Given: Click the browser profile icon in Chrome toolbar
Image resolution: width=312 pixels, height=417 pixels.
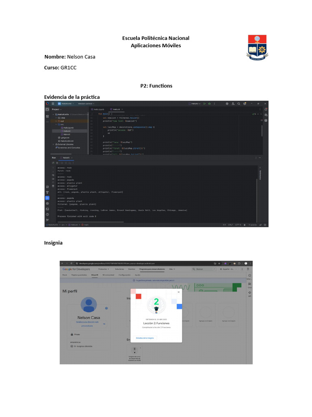Looking at the screenshot, I should (246, 263).
